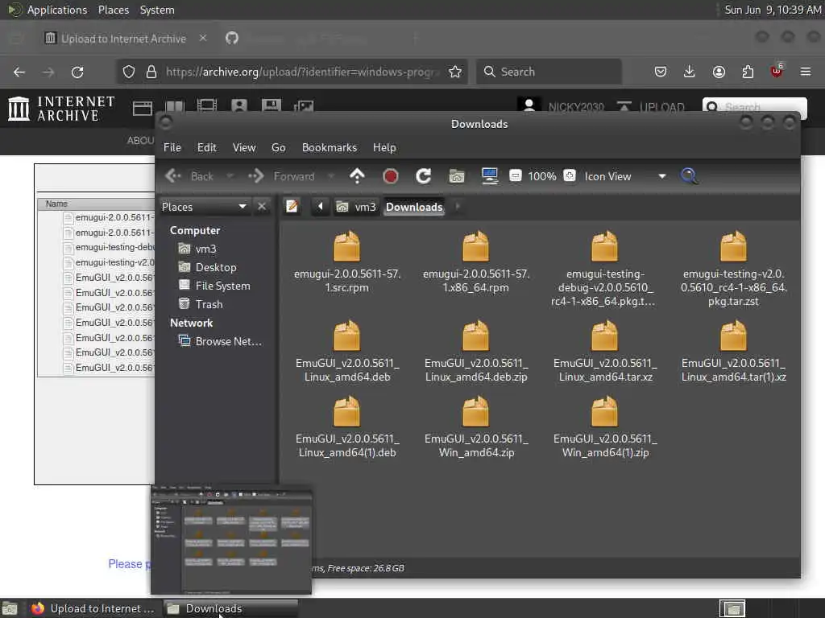Click the Upload to Internet taskbar button
This screenshot has width=825, height=618.
(95, 608)
